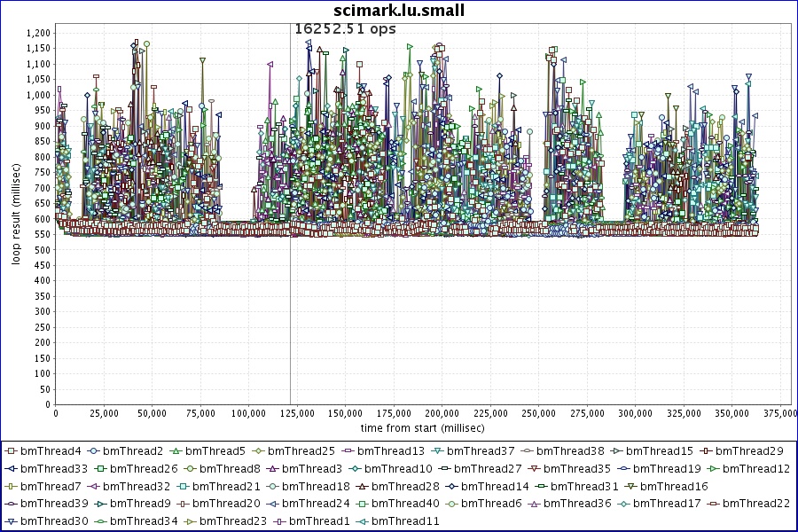Select the bmThread29 legend label
Image resolution: width=798 pixels, height=532 pixels.
[x=749, y=450]
